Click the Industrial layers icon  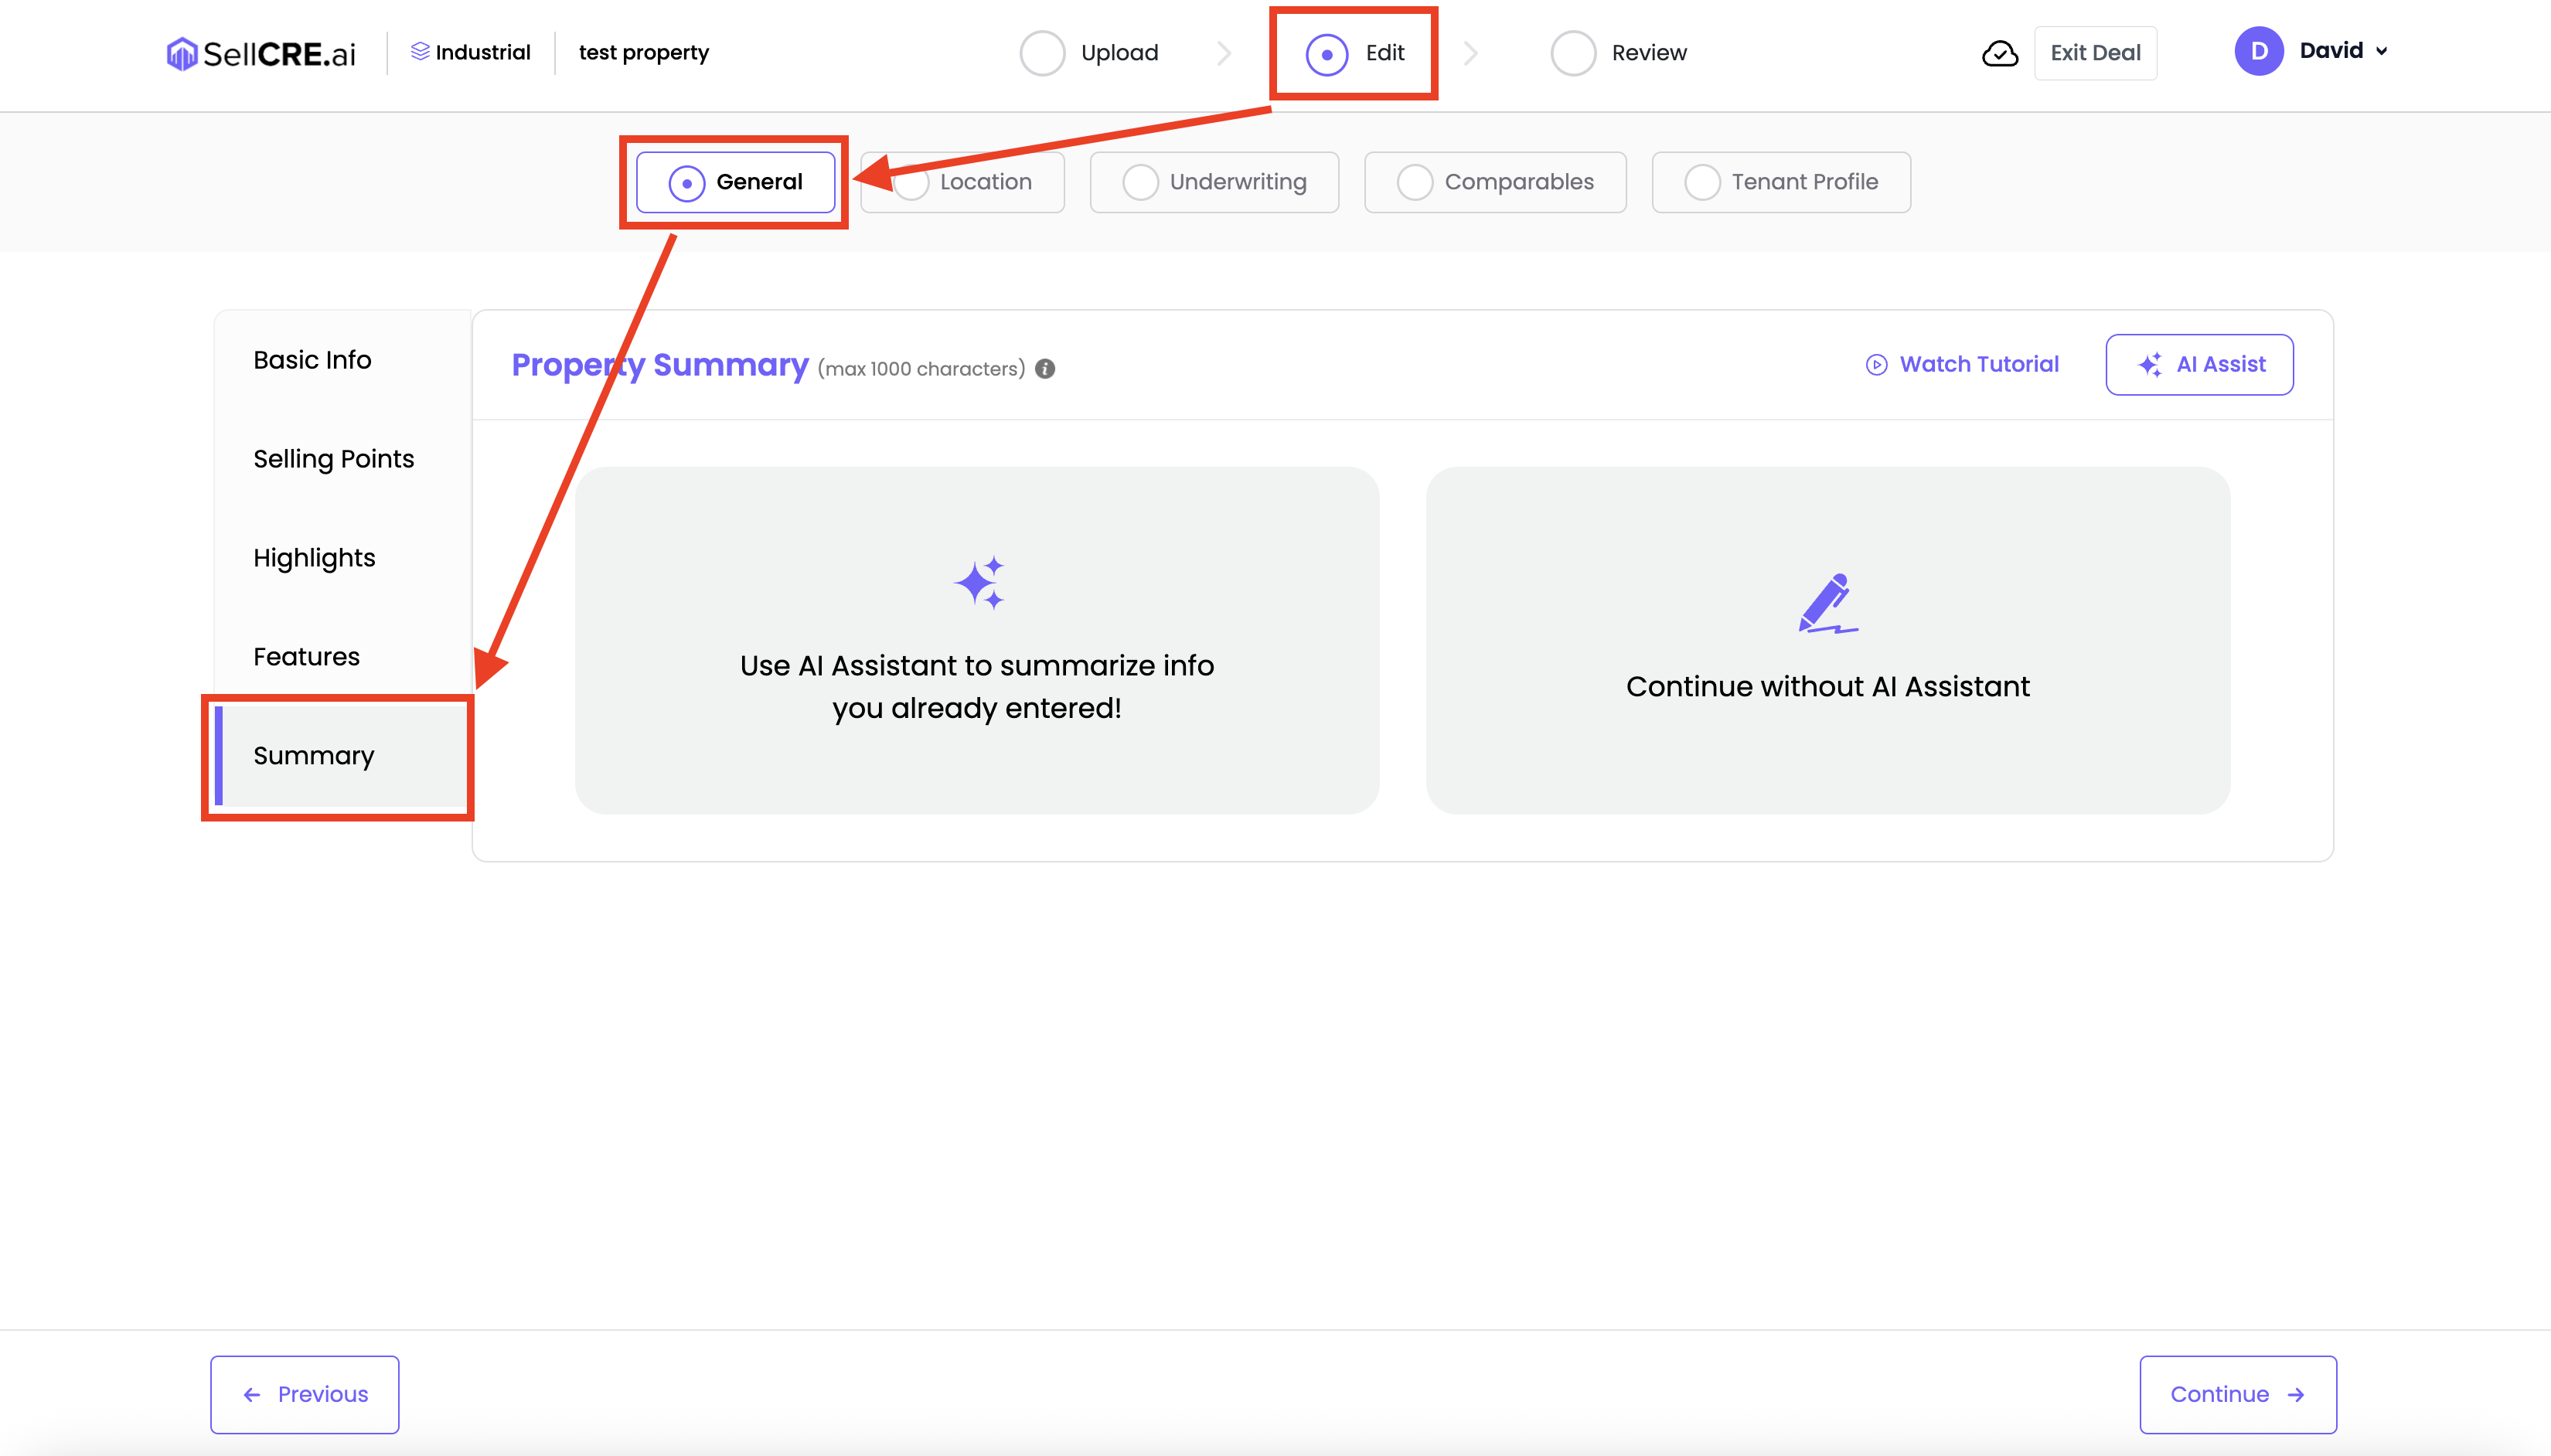pyautogui.click(x=420, y=51)
